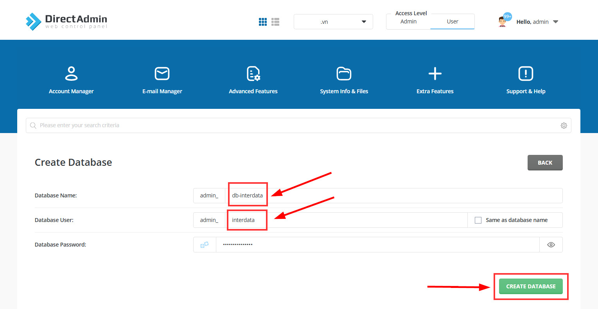Screen dimensions: 598x309
Task: Open the Account Manager icon
Action: (x=71, y=73)
